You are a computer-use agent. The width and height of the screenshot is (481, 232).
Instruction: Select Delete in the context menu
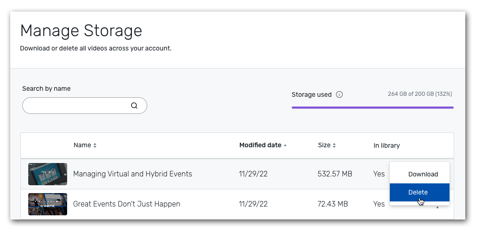[x=418, y=192]
